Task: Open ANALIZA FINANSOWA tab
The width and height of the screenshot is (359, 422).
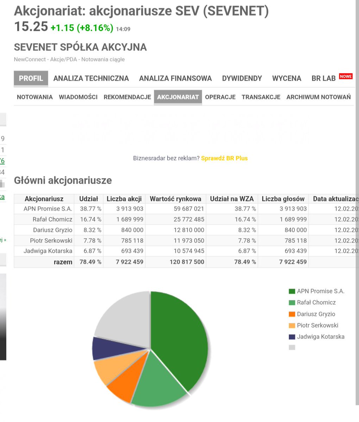Action: pos(176,78)
